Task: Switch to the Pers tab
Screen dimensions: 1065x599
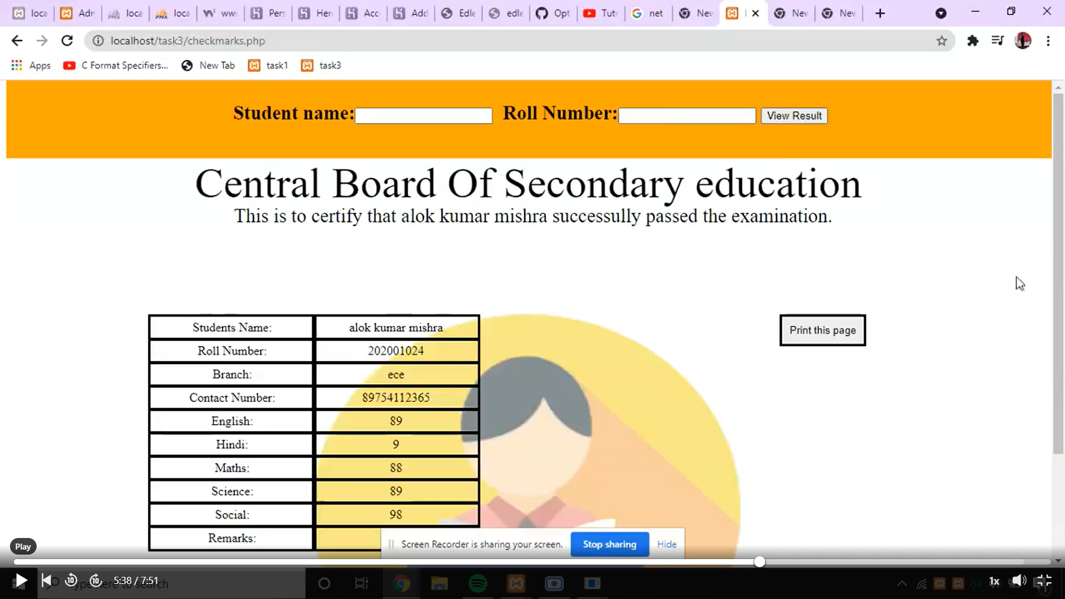Action: point(268,13)
